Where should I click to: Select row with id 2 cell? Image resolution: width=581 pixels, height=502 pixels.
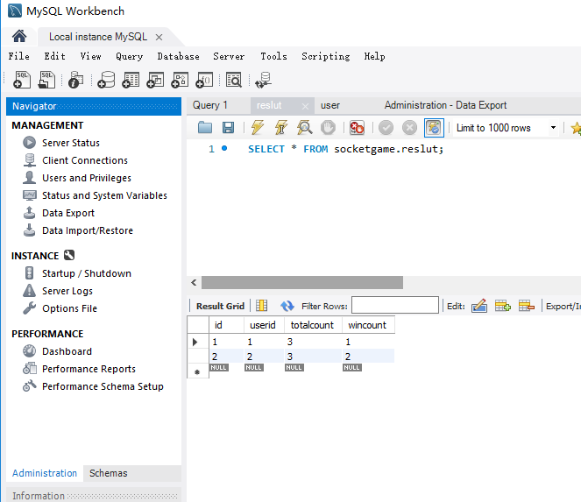[226, 357]
